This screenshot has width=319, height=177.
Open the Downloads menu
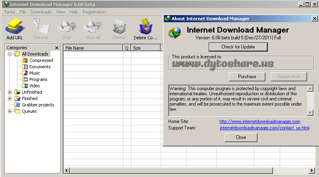click(x=41, y=12)
